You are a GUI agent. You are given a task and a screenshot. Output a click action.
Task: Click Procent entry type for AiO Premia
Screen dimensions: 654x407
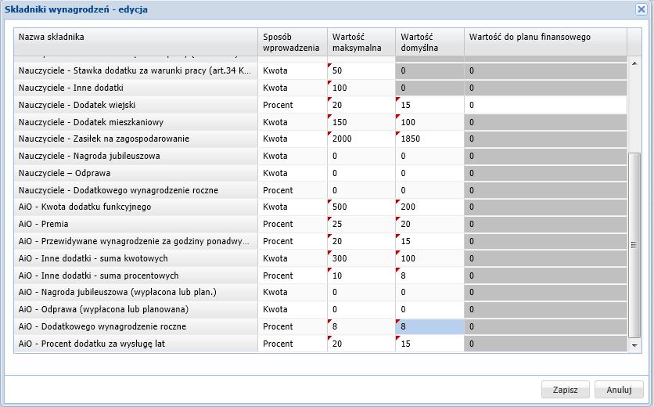point(293,224)
